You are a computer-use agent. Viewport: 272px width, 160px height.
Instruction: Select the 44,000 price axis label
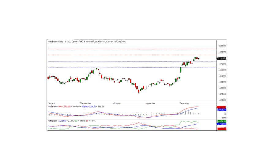[222, 82]
